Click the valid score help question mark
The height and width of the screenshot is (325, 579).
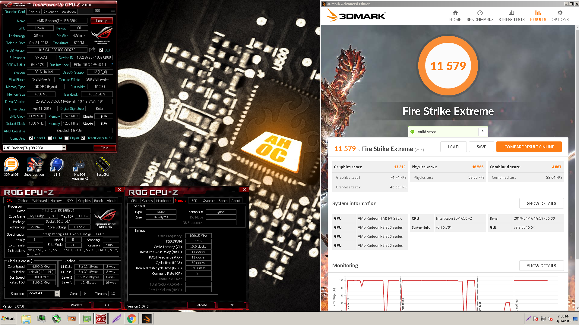tap(482, 132)
